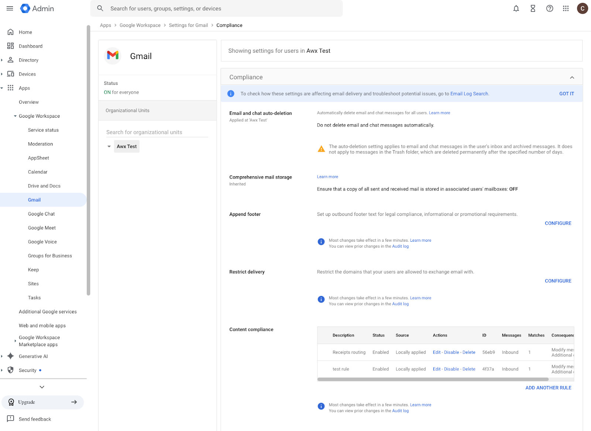Open the tasks hourglass icon
The height and width of the screenshot is (431, 591).
click(533, 8)
